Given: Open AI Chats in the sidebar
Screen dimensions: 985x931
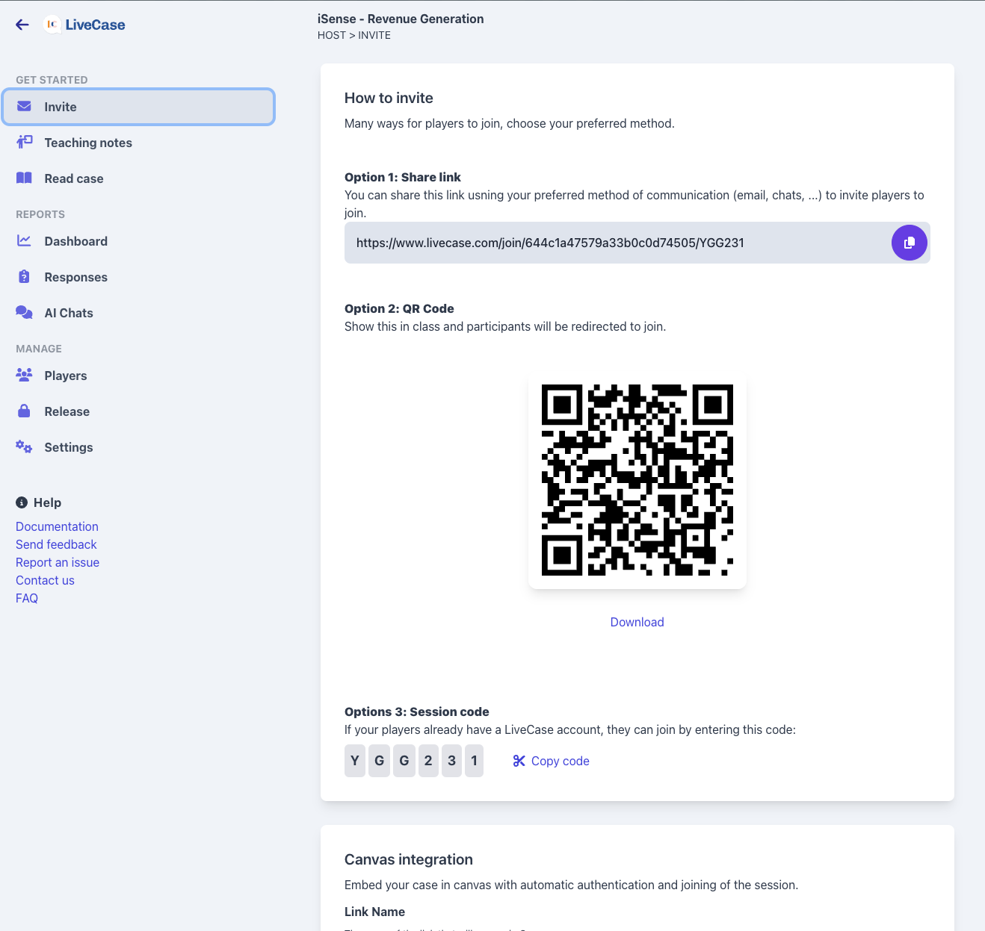Looking at the screenshot, I should [138, 313].
